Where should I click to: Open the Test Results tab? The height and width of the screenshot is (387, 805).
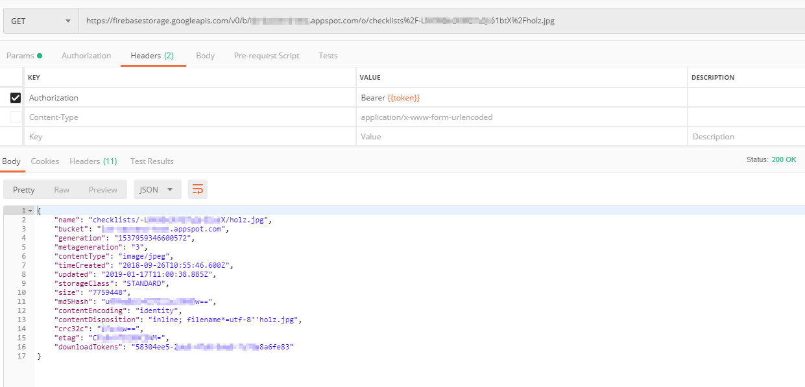click(152, 161)
